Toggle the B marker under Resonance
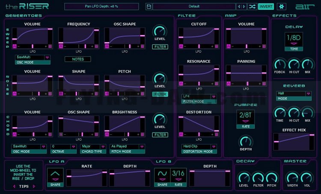The width and height of the screenshot is (321, 194). [x=217, y=84]
